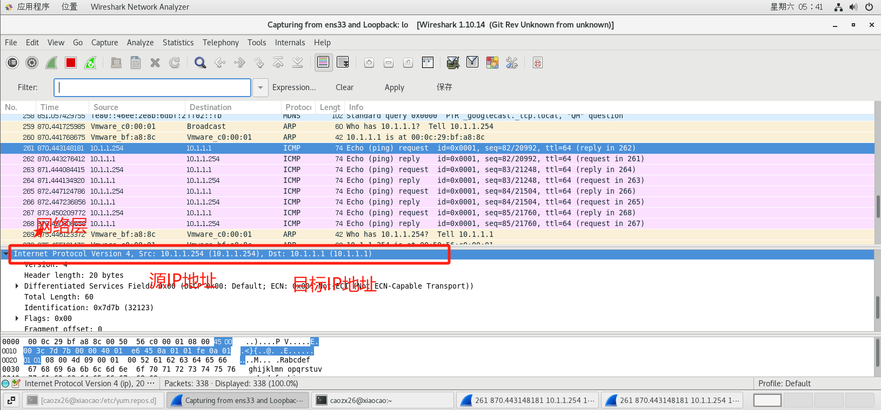Open a capture file

[x=116, y=63]
